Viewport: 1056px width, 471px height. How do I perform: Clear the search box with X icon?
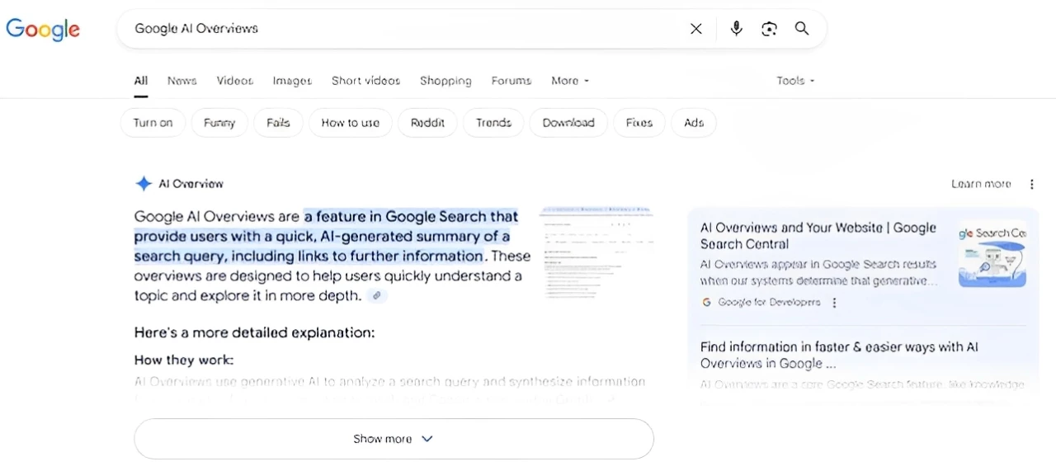click(696, 29)
